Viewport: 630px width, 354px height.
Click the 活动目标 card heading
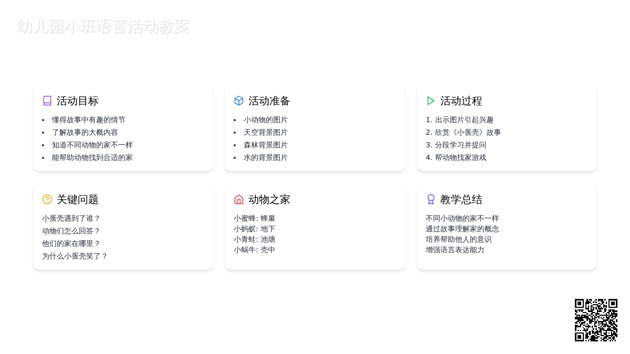(x=78, y=101)
